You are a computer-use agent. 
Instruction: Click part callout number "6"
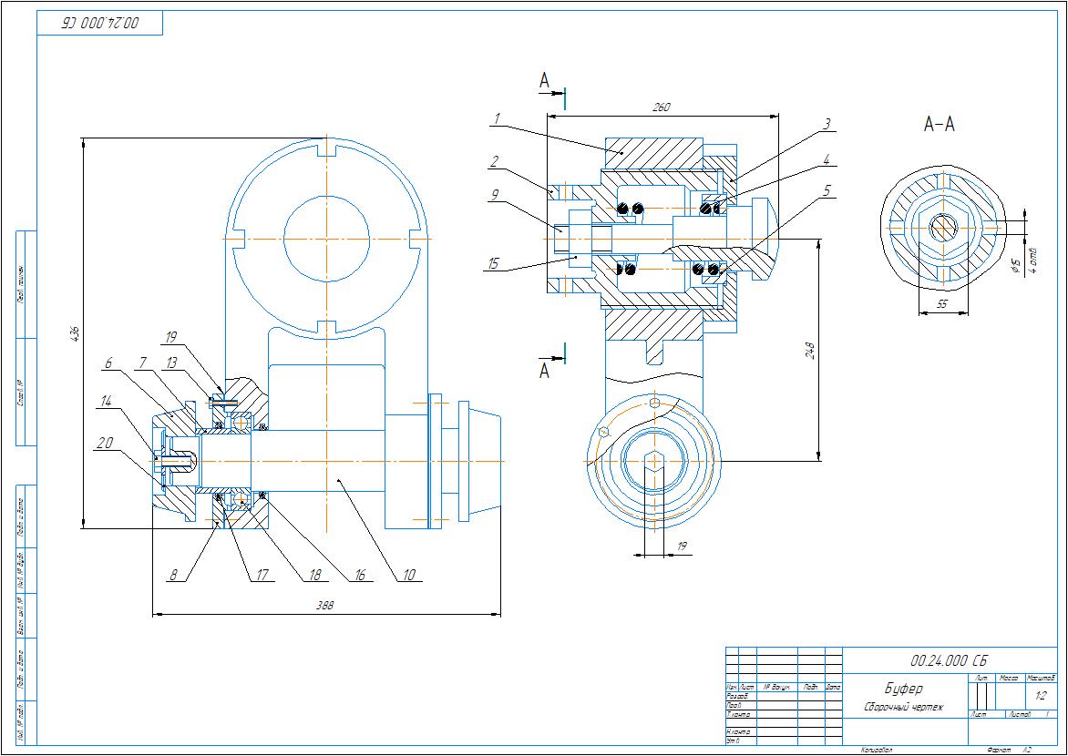point(108,363)
